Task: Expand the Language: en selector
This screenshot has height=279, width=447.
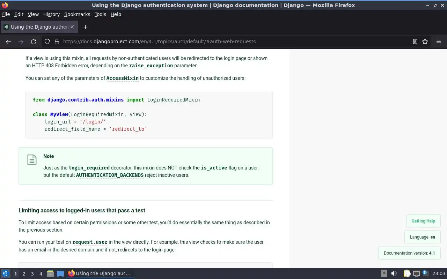Action: [x=423, y=237]
